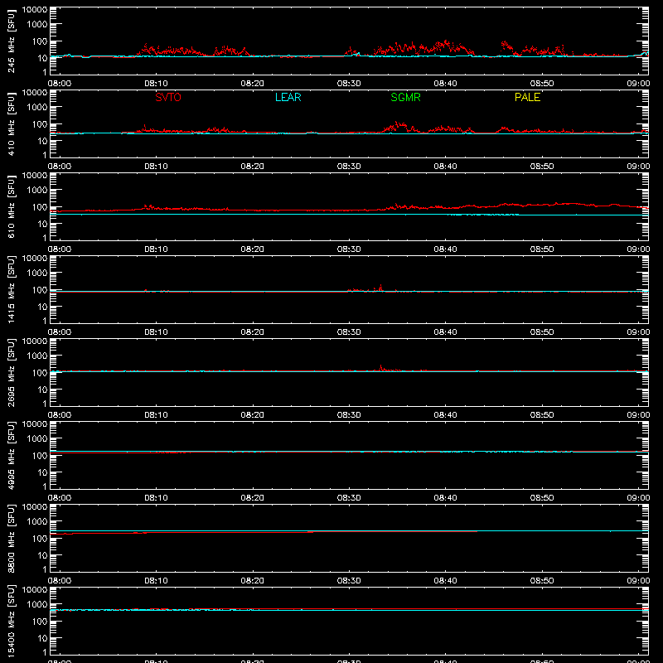Viewport: 663px width, 663px height.
Task: Click '09:00' under the 4995 MHz plot
Action: point(638,498)
